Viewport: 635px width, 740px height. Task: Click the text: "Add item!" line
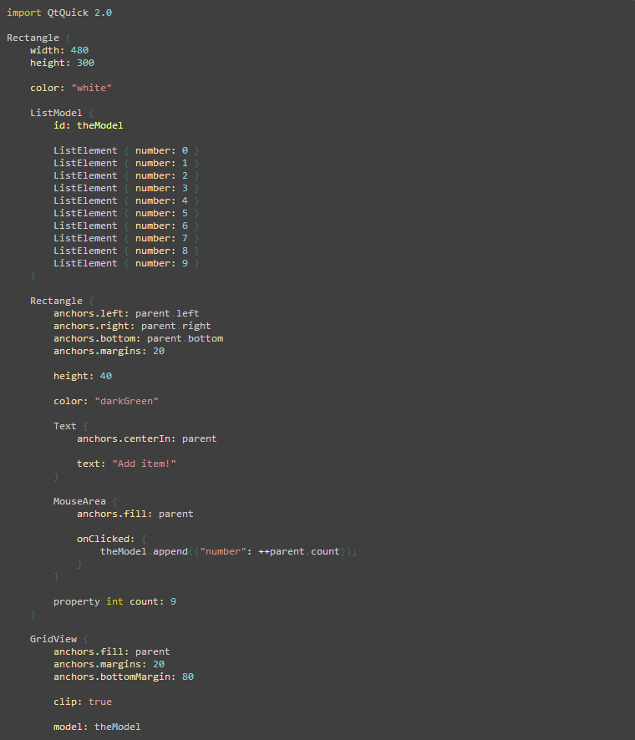[126, 464]
